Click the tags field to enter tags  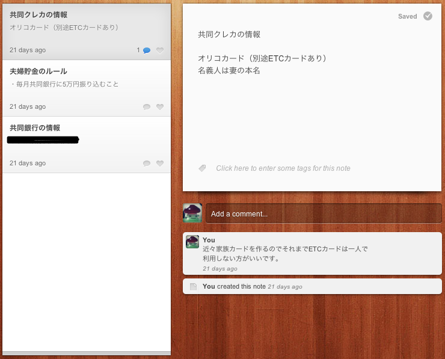click(283, 168)
